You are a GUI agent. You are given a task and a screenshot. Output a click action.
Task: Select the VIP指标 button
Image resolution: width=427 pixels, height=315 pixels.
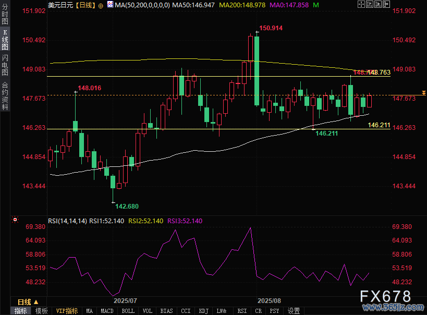point(67,311)
